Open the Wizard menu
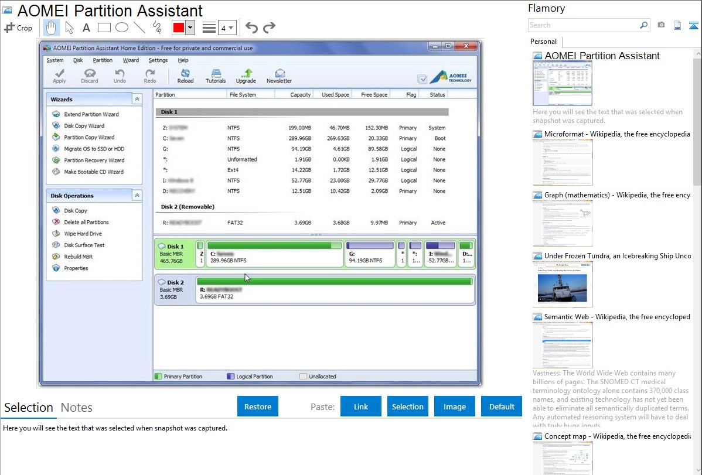 pos(131,60)
